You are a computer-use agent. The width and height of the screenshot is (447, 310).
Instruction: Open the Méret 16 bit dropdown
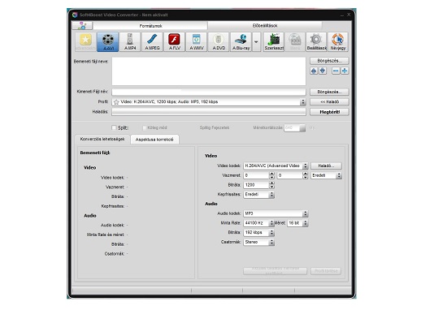[306, 223]
